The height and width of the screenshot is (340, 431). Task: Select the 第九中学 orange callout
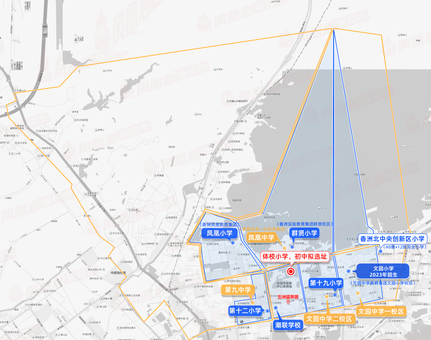[x=238, y=290]
